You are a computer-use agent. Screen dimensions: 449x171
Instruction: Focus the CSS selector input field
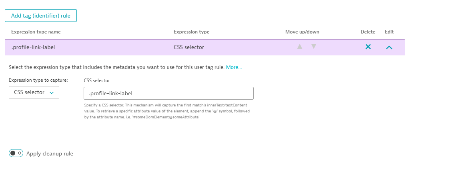(x=168, y=93)
